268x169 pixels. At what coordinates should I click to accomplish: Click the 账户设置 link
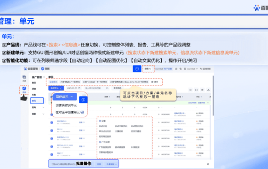pos(168,69)
